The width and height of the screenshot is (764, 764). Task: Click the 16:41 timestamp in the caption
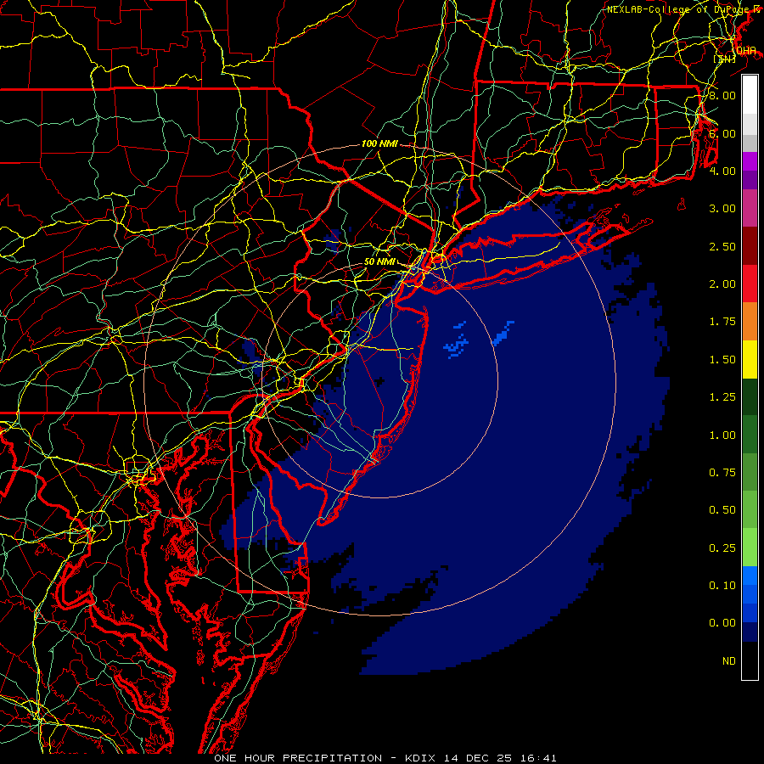pyautogui.click(x=537, y=758)
